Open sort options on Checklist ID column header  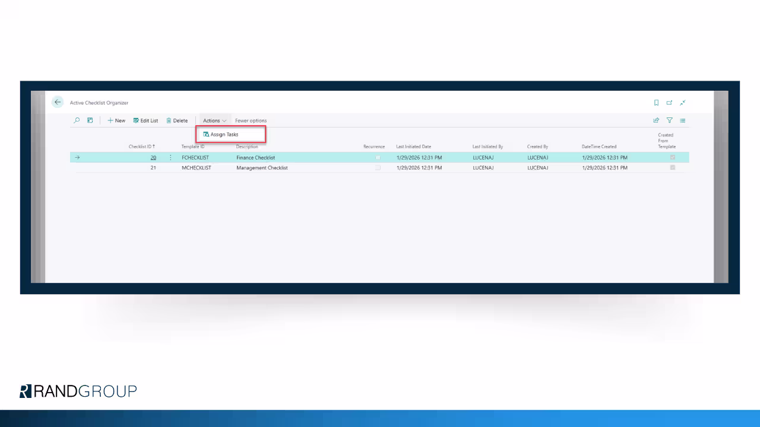[142, 146]
